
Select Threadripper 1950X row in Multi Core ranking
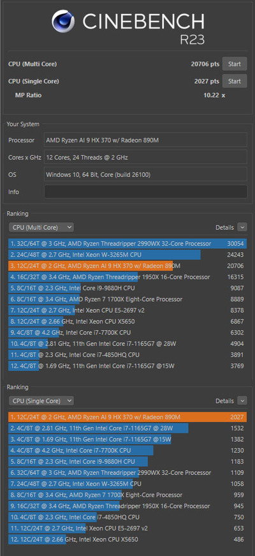pyautogui.click(x=127, y=277)
